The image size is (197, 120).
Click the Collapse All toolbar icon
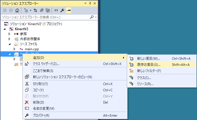click(42, 10)
